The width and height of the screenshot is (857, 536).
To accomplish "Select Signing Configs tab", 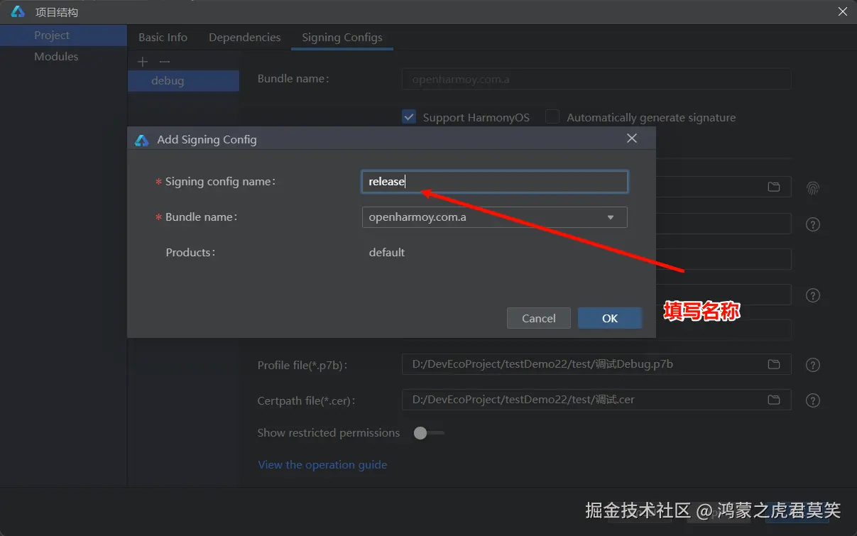I will 342,37.
